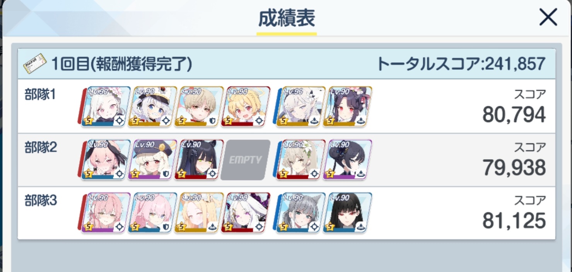Open the 1回目(報酬獲得完了) header row
This screenshot has width=572, height=272.
pos(286,64)
